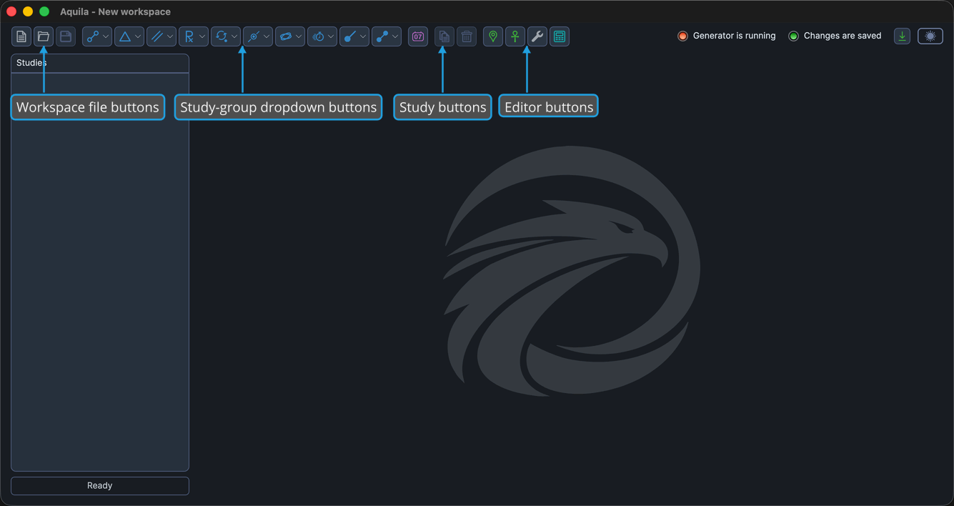
Task: Expand the thick two-dot line dropdown
Action: [387, 36]
